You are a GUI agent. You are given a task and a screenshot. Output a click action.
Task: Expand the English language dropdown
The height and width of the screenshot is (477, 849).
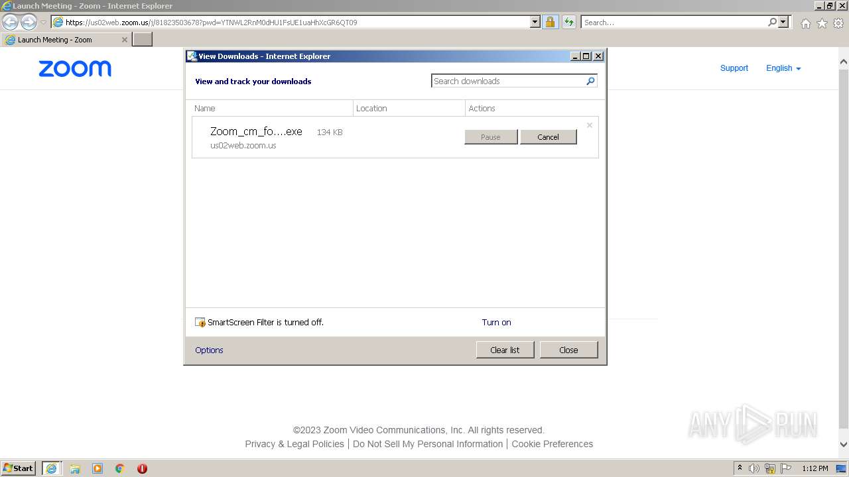point(783,68)
